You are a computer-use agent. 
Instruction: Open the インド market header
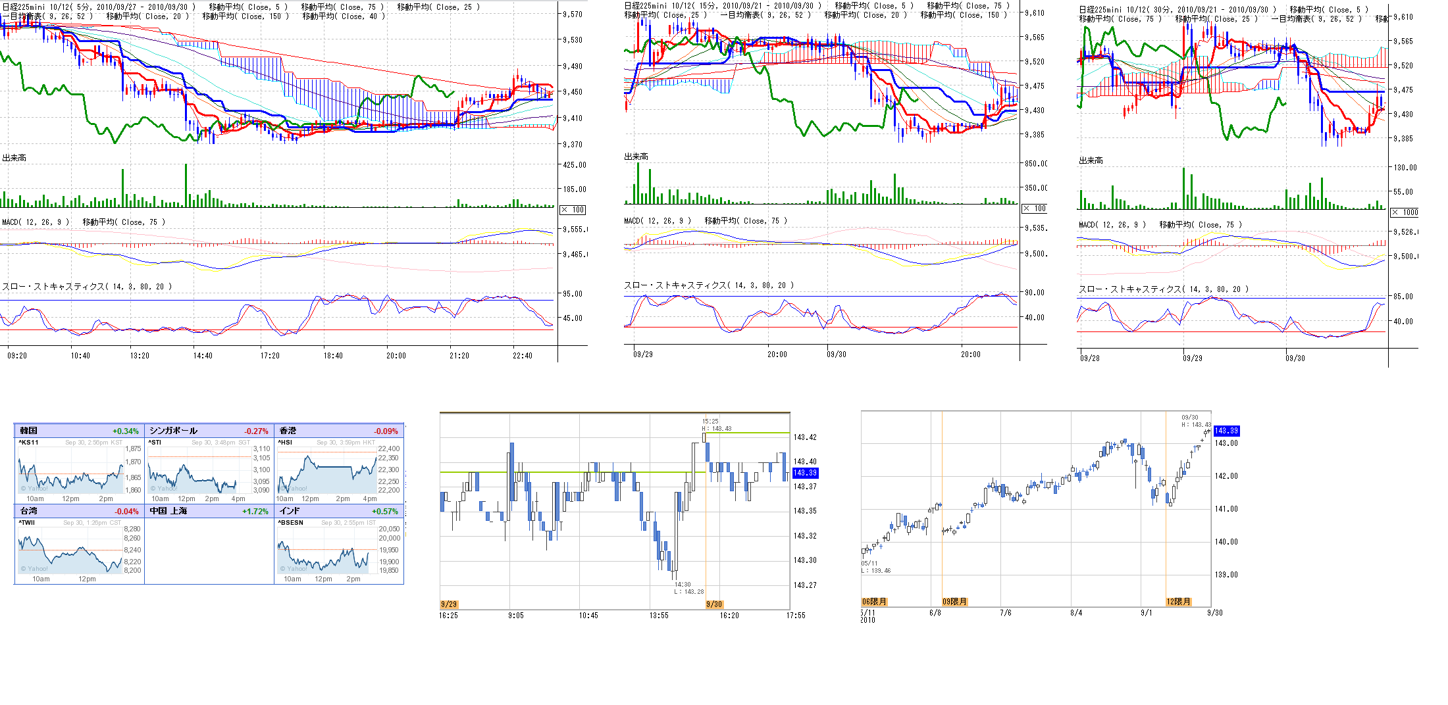[x=290, y=511]
